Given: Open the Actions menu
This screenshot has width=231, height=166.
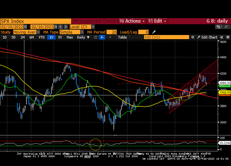Looking at the screenshot, I should point(132,21).
